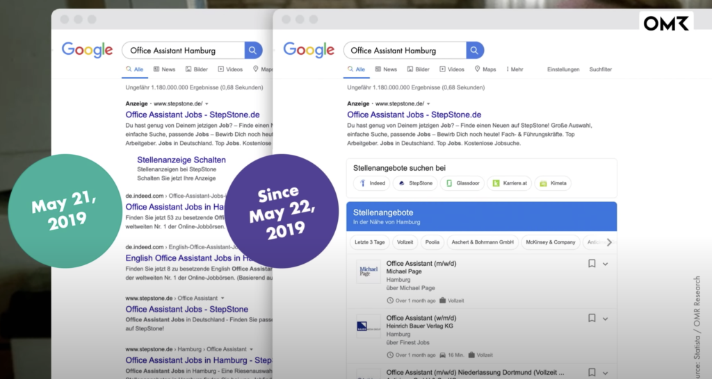Click the StepStone job site chip
This screenshot has height=379, width=712.
pos(415,183)
